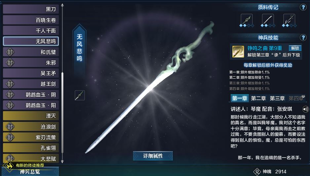Viewport: 310px width, 176px height.
Task: Select 吴王矛 in the weapon list
Action: 31,73
